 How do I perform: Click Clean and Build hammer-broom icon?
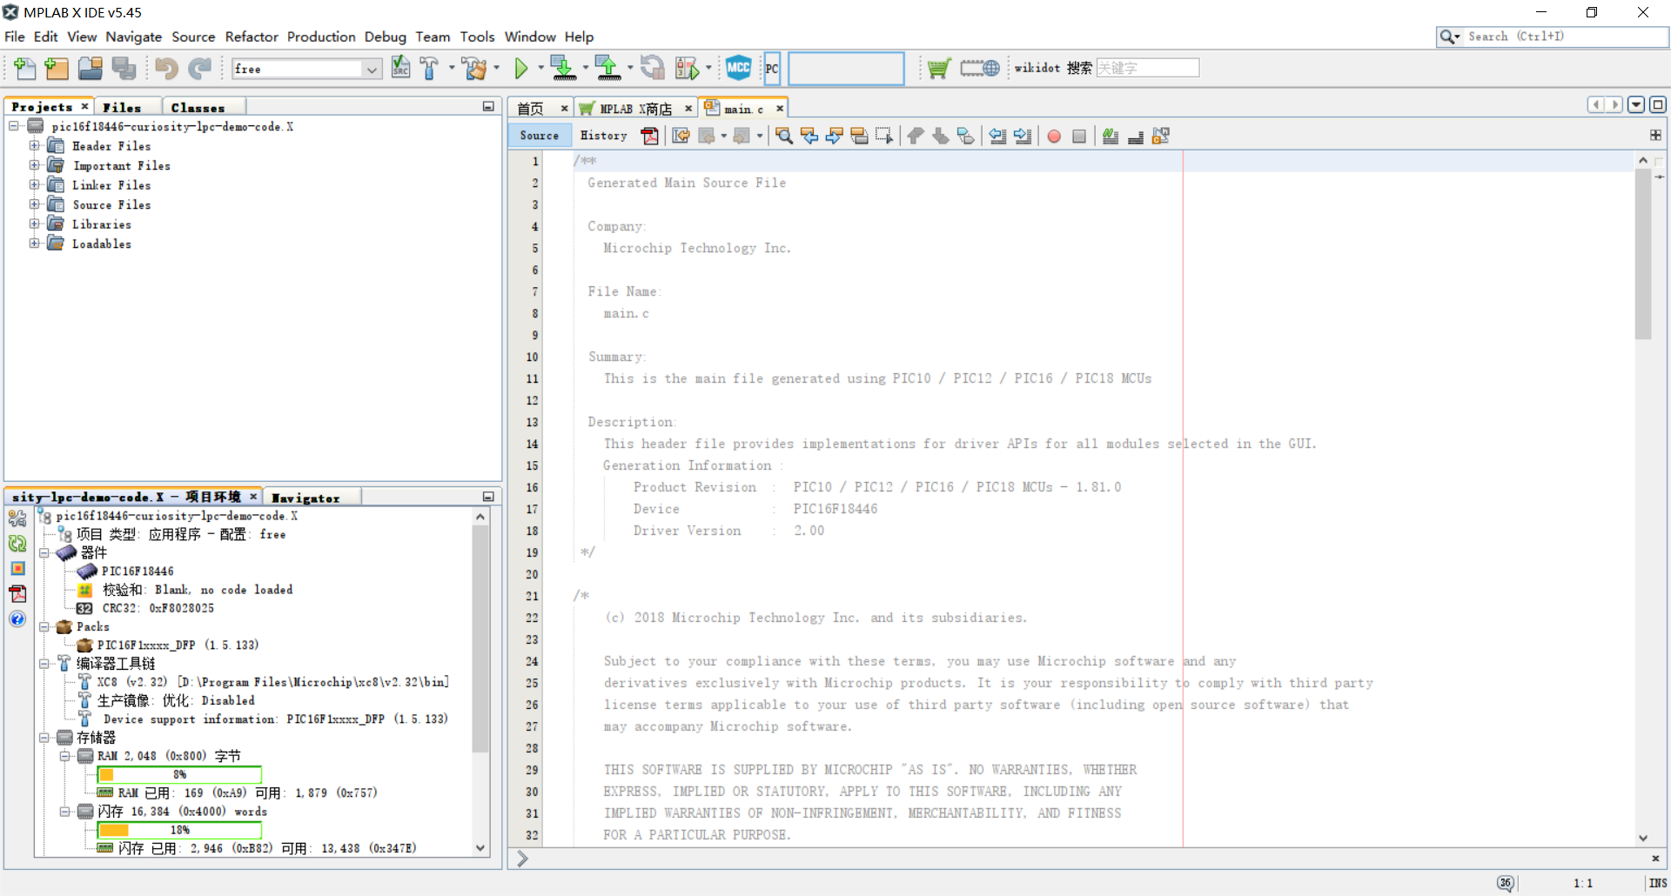click(x=475, y=68)
